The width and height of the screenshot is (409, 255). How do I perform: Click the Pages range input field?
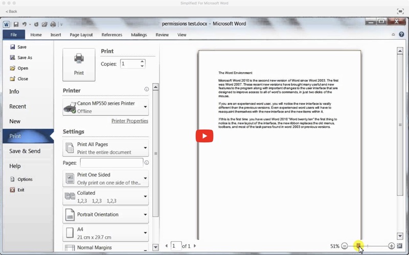[x=111, y=163]
